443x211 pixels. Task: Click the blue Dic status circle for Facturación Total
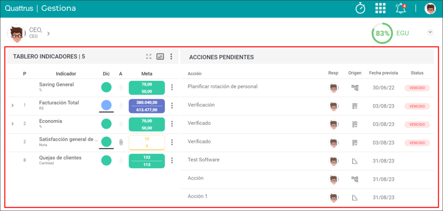point(106,105)
